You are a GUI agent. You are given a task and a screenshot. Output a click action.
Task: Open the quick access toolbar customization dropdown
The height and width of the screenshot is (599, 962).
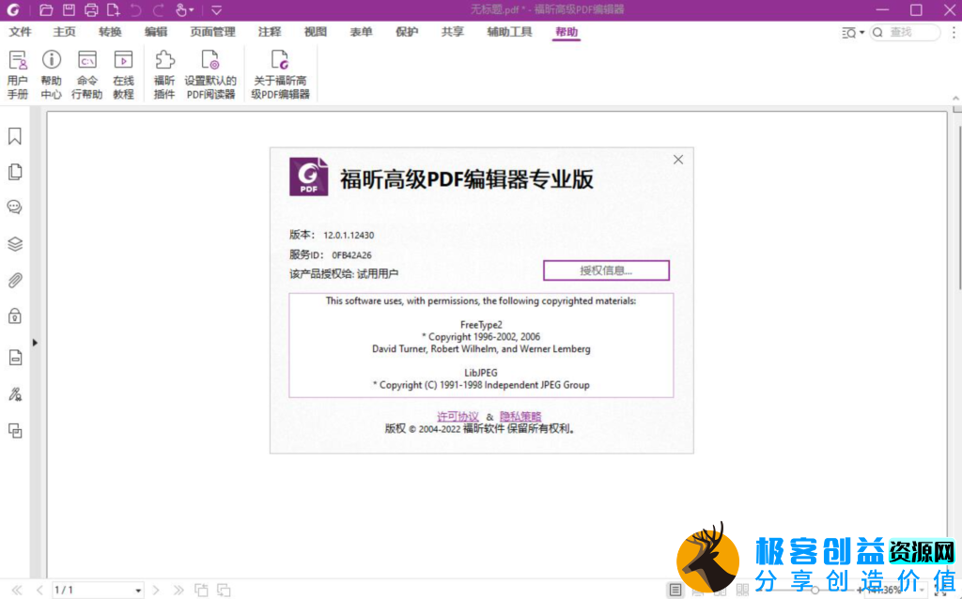[218, 9]
